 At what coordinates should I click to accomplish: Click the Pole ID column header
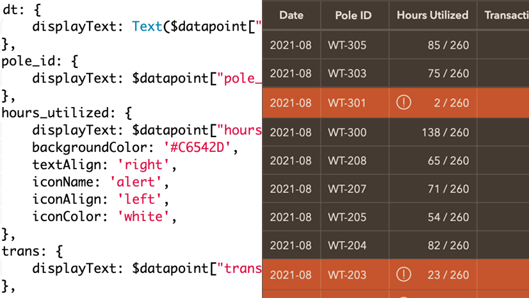pyautogui.click(x=354, y=15)
